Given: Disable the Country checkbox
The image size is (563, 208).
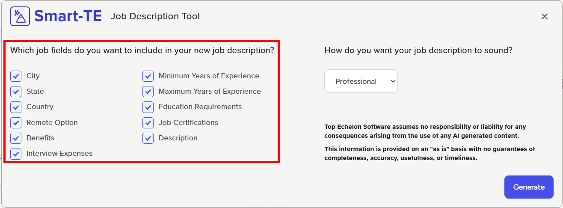Looking at the screenshot, I should (x=16, y=107).
